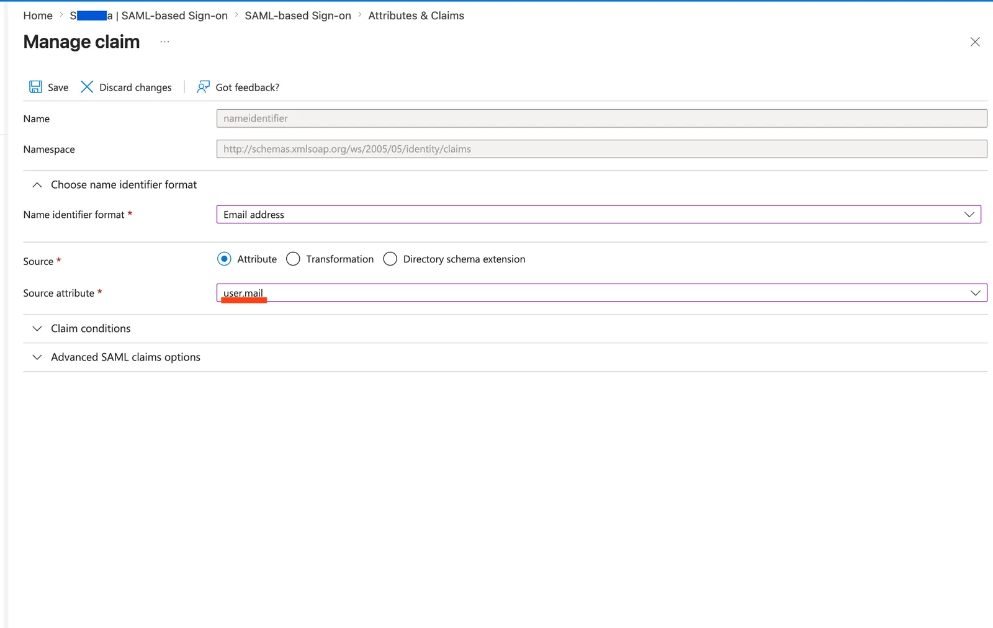The image size is (993, 628).
Task: Click the Source field label
Action: [38, 261]
